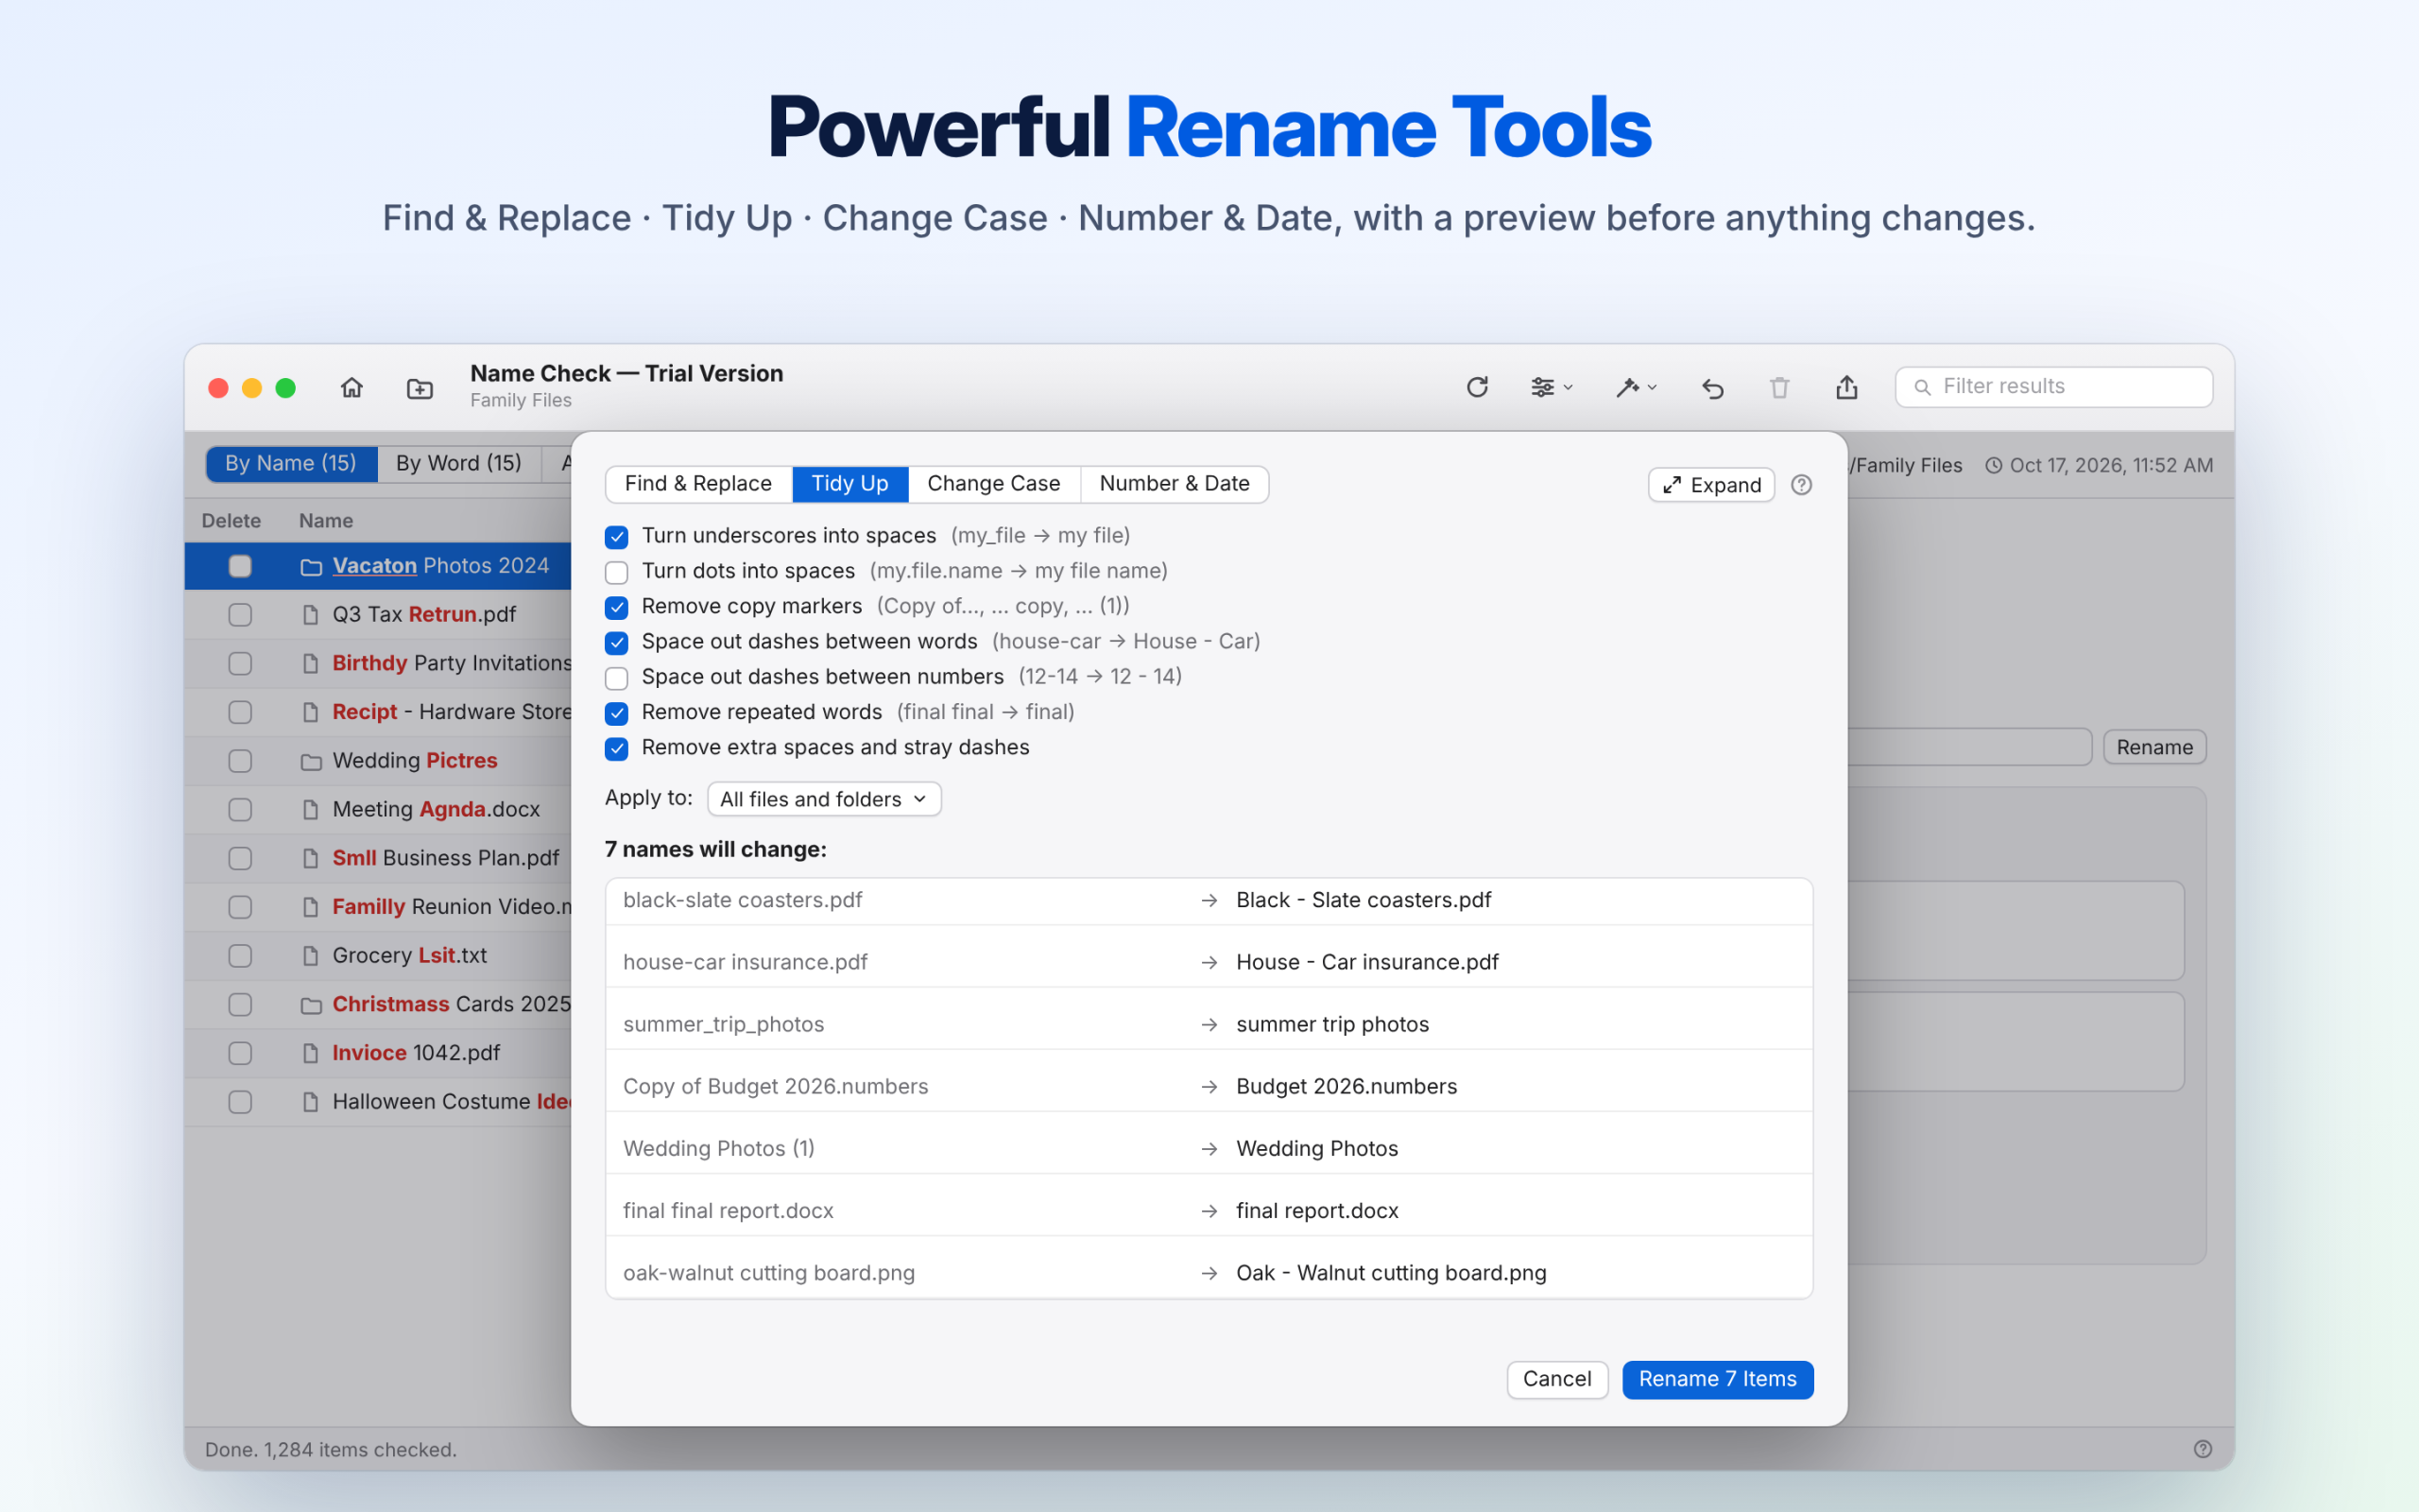
Task: Click the new-name field beside Rename button
Action: coord(1969,747)
